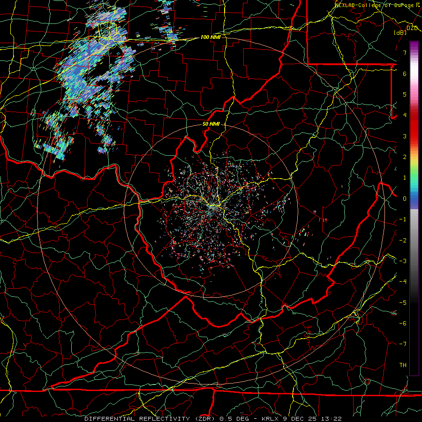The image size is (422, 422).
Task: Click the -1 dB value on color scale
Action: pyautogui.click(x=403, y=219)
